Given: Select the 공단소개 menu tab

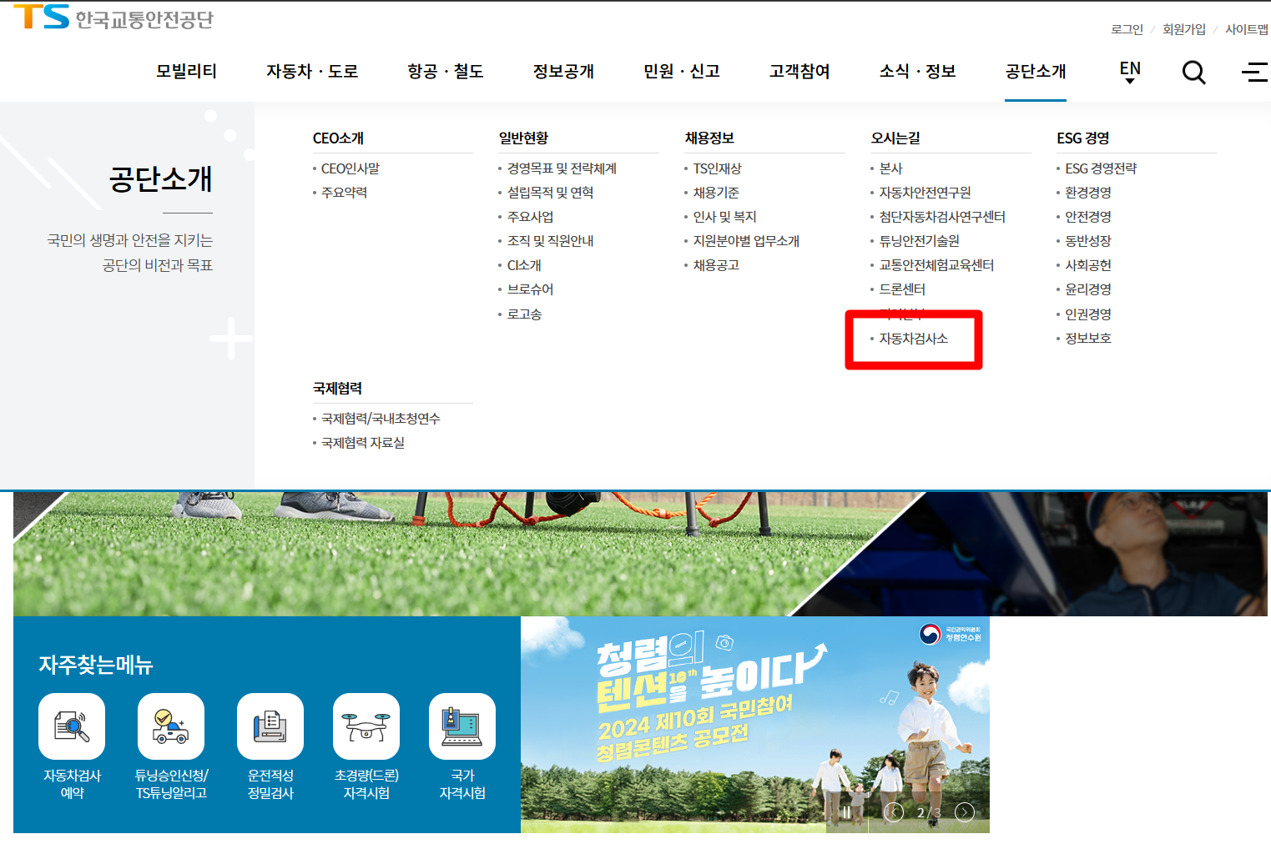Looking at the screenshot, I should coord(1035,73).
